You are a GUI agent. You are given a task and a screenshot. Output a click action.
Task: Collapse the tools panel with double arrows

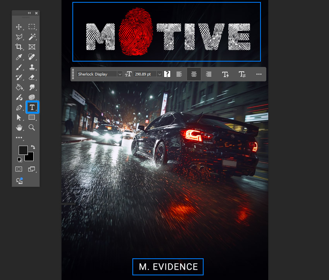tap(29, 13)
